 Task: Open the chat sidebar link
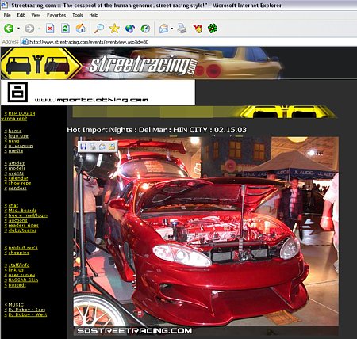click(x=13, y=205)
